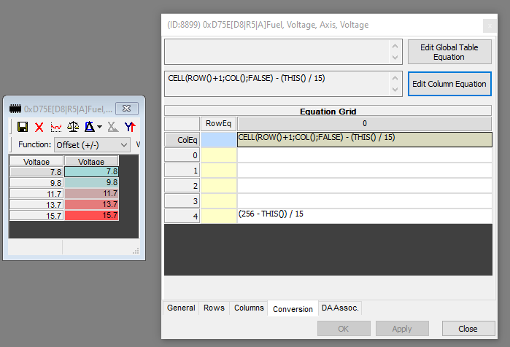Switch to the General tab
Viewport: 510px width, 347px height.
(181, 308)
